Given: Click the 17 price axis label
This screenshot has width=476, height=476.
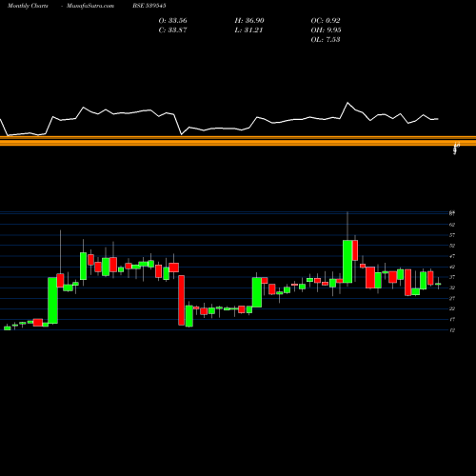Looking at the screenshot, I should [452, 319].
